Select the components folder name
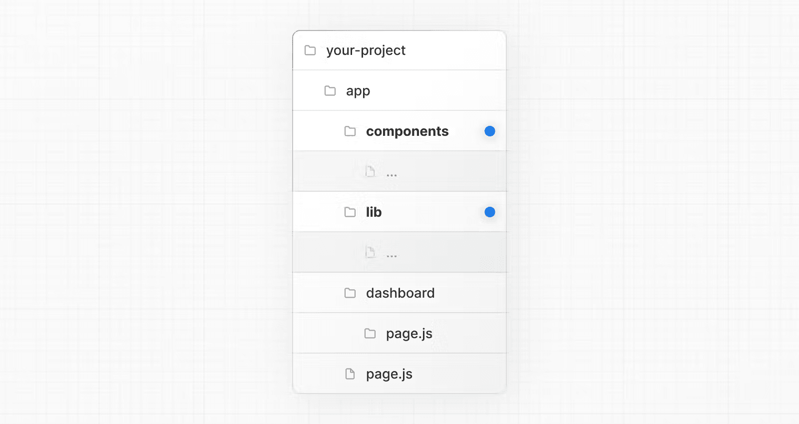Image resolution: width=799 pixels, height=424 pixels. 407,131
